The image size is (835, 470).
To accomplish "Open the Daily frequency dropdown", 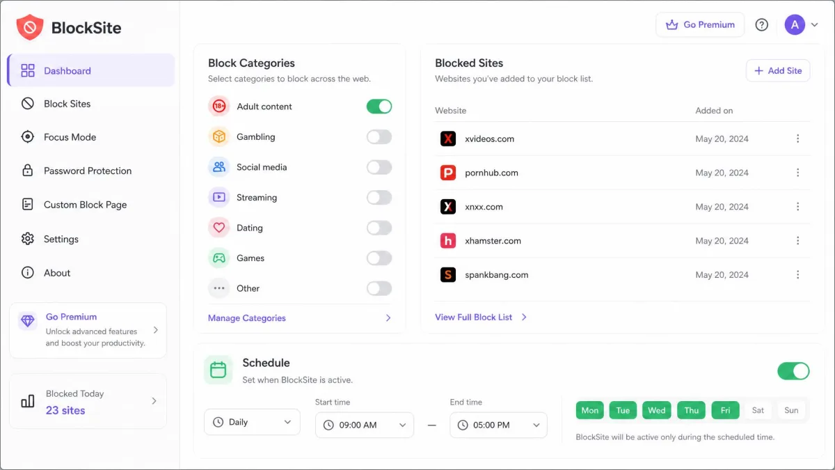I will (x=252, y=422).
